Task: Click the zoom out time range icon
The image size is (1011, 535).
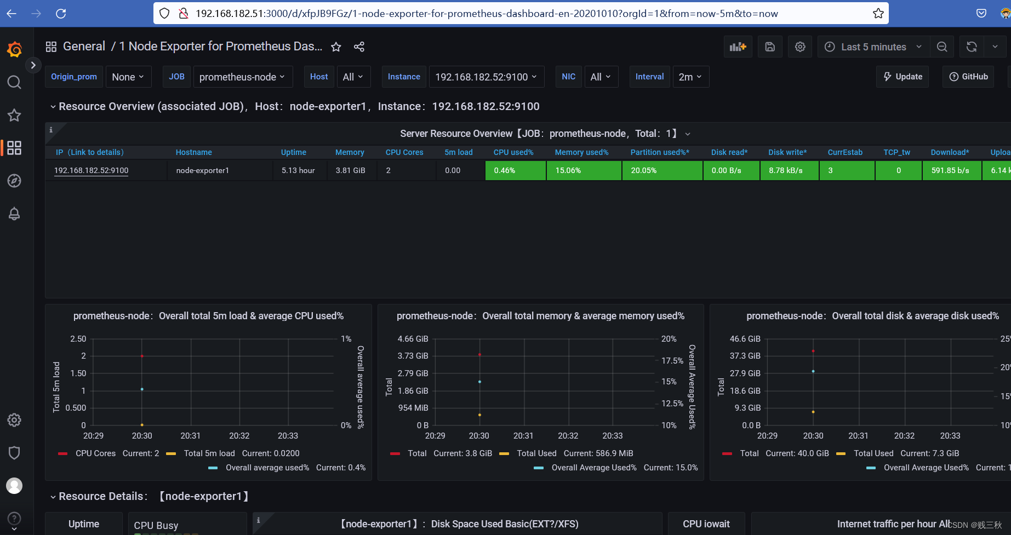Action: tap(942, 47)
